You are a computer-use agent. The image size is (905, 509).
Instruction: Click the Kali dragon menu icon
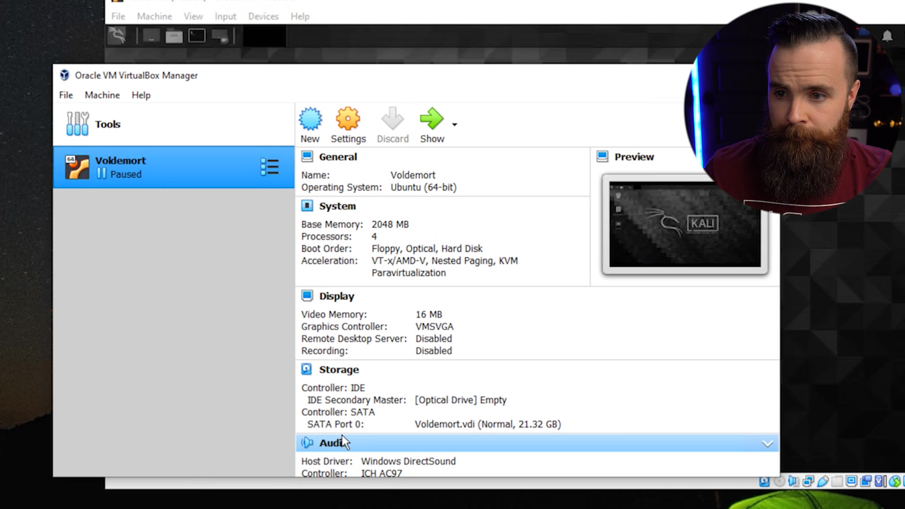tap(117, 36)
